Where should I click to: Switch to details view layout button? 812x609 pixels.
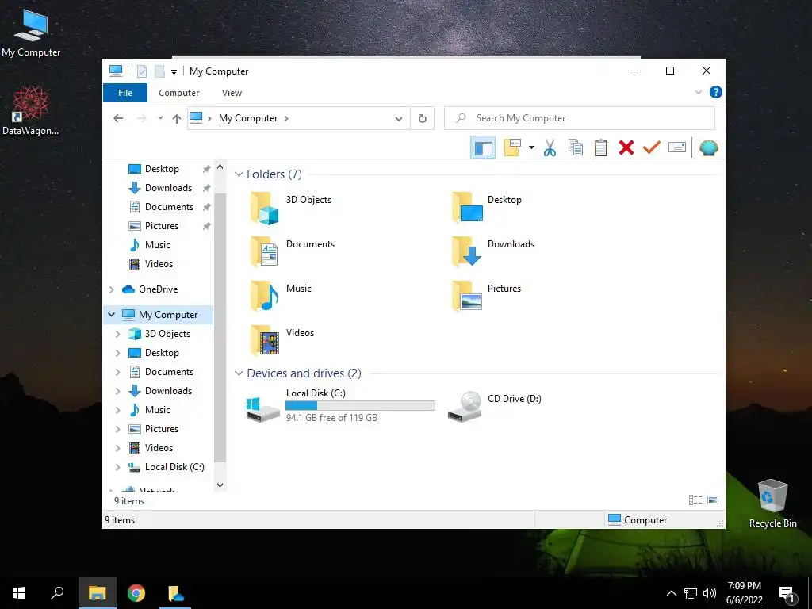click(695, 500)
